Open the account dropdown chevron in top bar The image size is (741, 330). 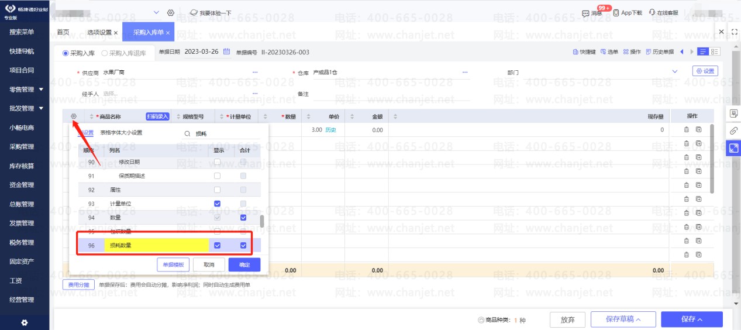[x=156, y=12]
